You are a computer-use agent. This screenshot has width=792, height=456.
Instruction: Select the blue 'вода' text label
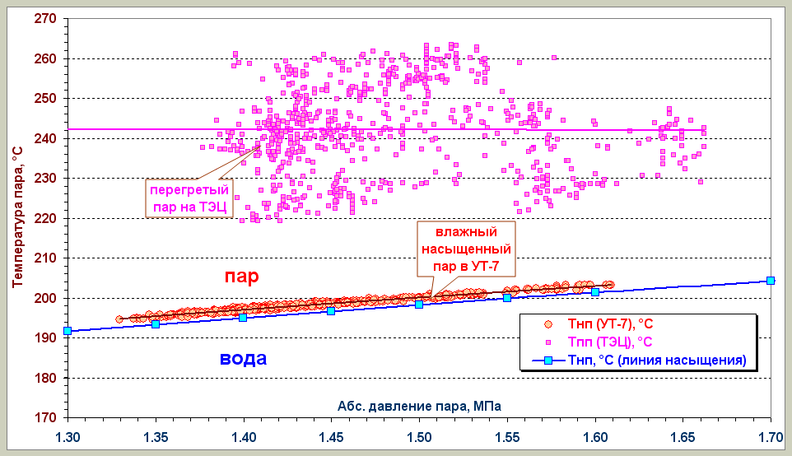[243, 358]
